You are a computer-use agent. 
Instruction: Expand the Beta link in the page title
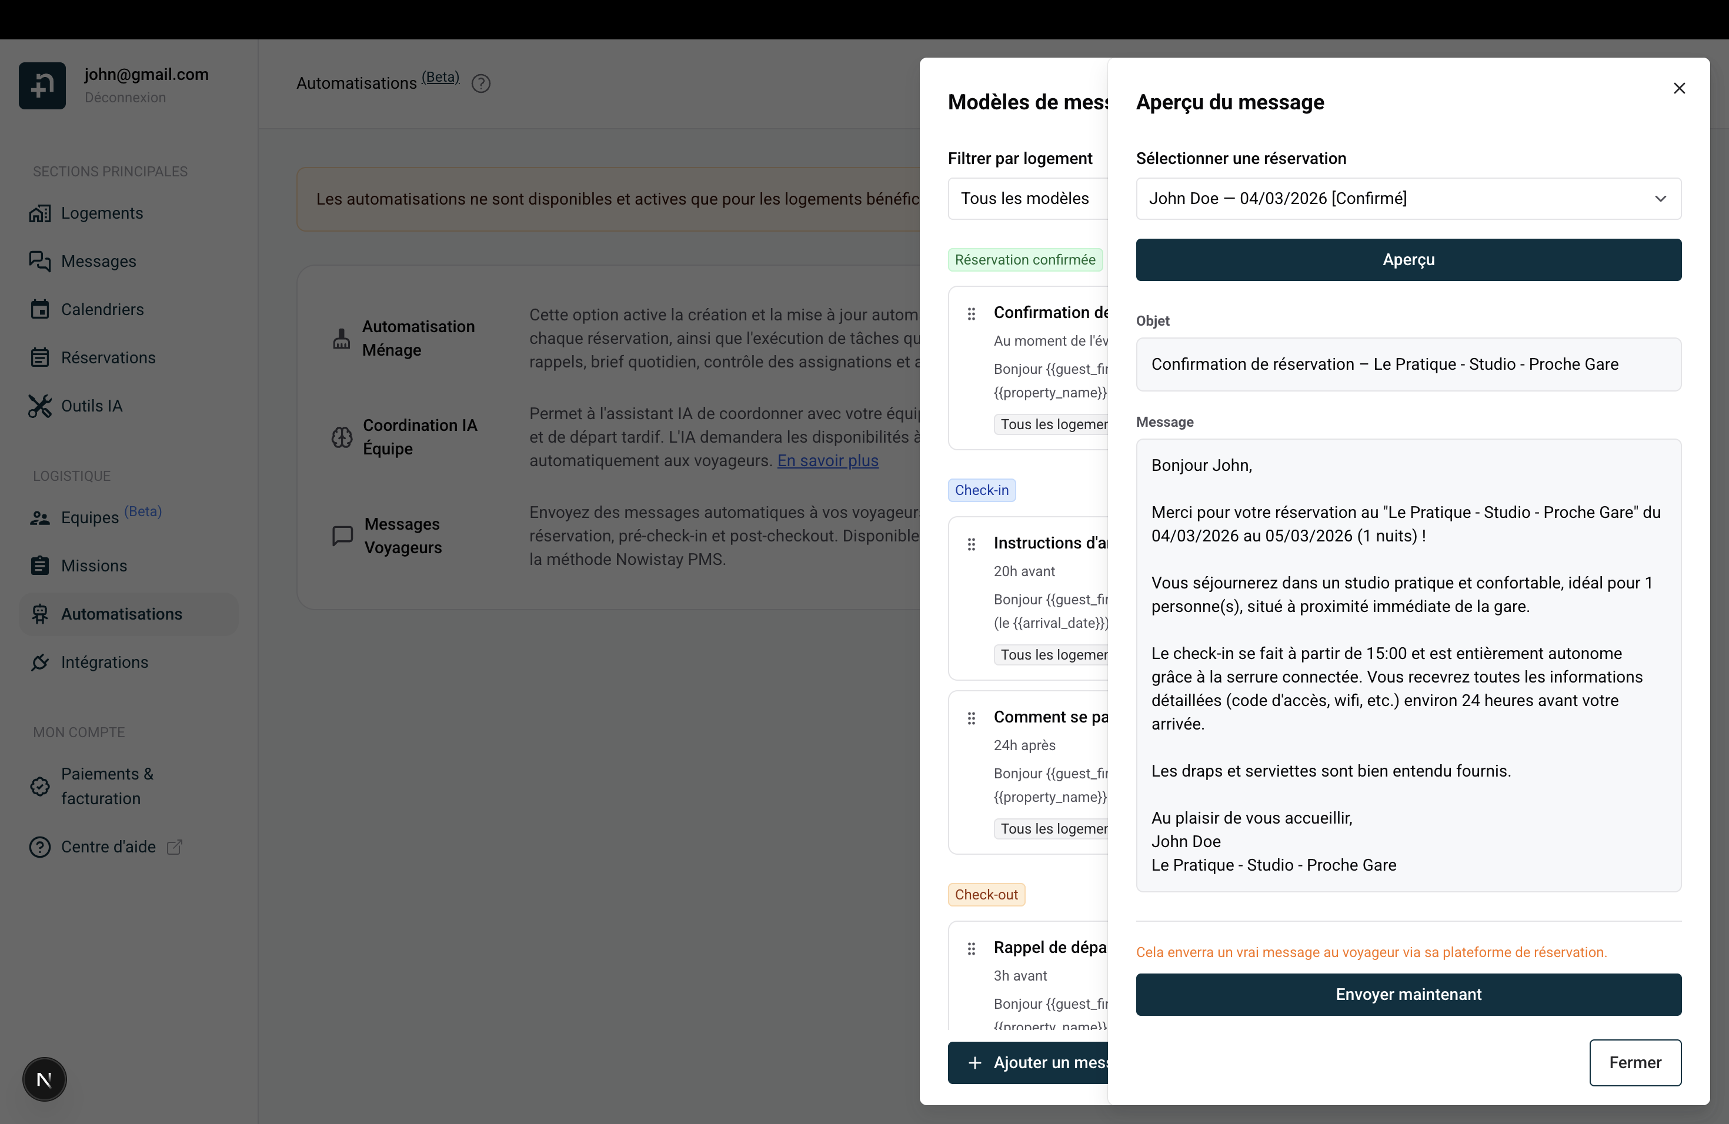click(x=440, y=76)
